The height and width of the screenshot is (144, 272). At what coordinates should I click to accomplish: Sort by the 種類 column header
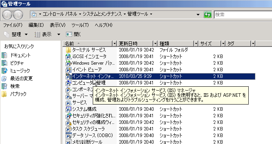click(176, 44)
